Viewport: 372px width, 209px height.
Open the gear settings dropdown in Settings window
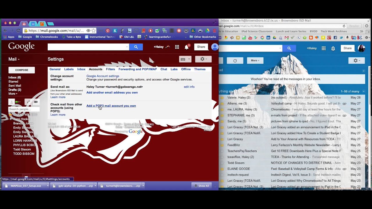pyautogui.click(x=203, y=59)
